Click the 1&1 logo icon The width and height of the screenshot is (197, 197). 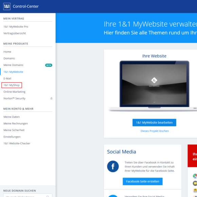pos(7,6)
